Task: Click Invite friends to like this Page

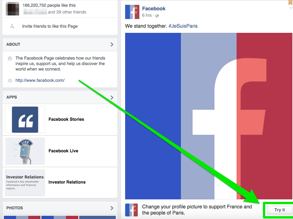Action: click(x=50, y=26)
